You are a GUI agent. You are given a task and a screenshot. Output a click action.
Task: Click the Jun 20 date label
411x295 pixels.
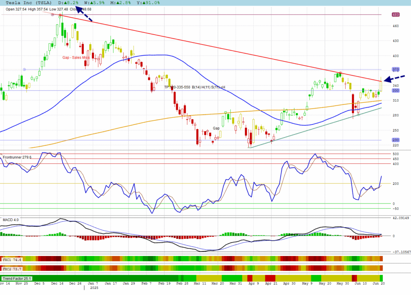(379, 283)
